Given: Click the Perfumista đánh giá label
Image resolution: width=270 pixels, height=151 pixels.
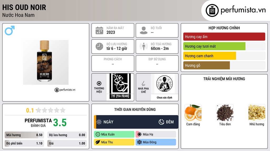Looking at the screenshot, I should (x=38, y=123).
